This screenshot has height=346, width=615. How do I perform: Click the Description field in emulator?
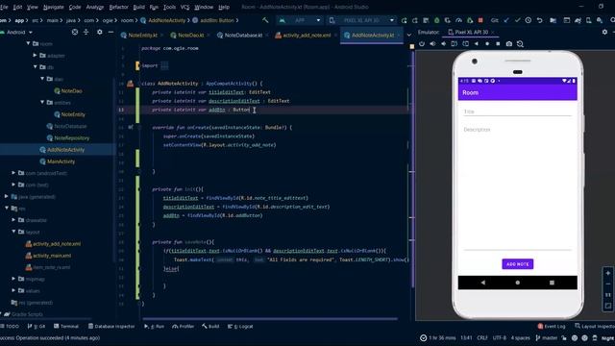pyautogui.click(x=517, y=187)
